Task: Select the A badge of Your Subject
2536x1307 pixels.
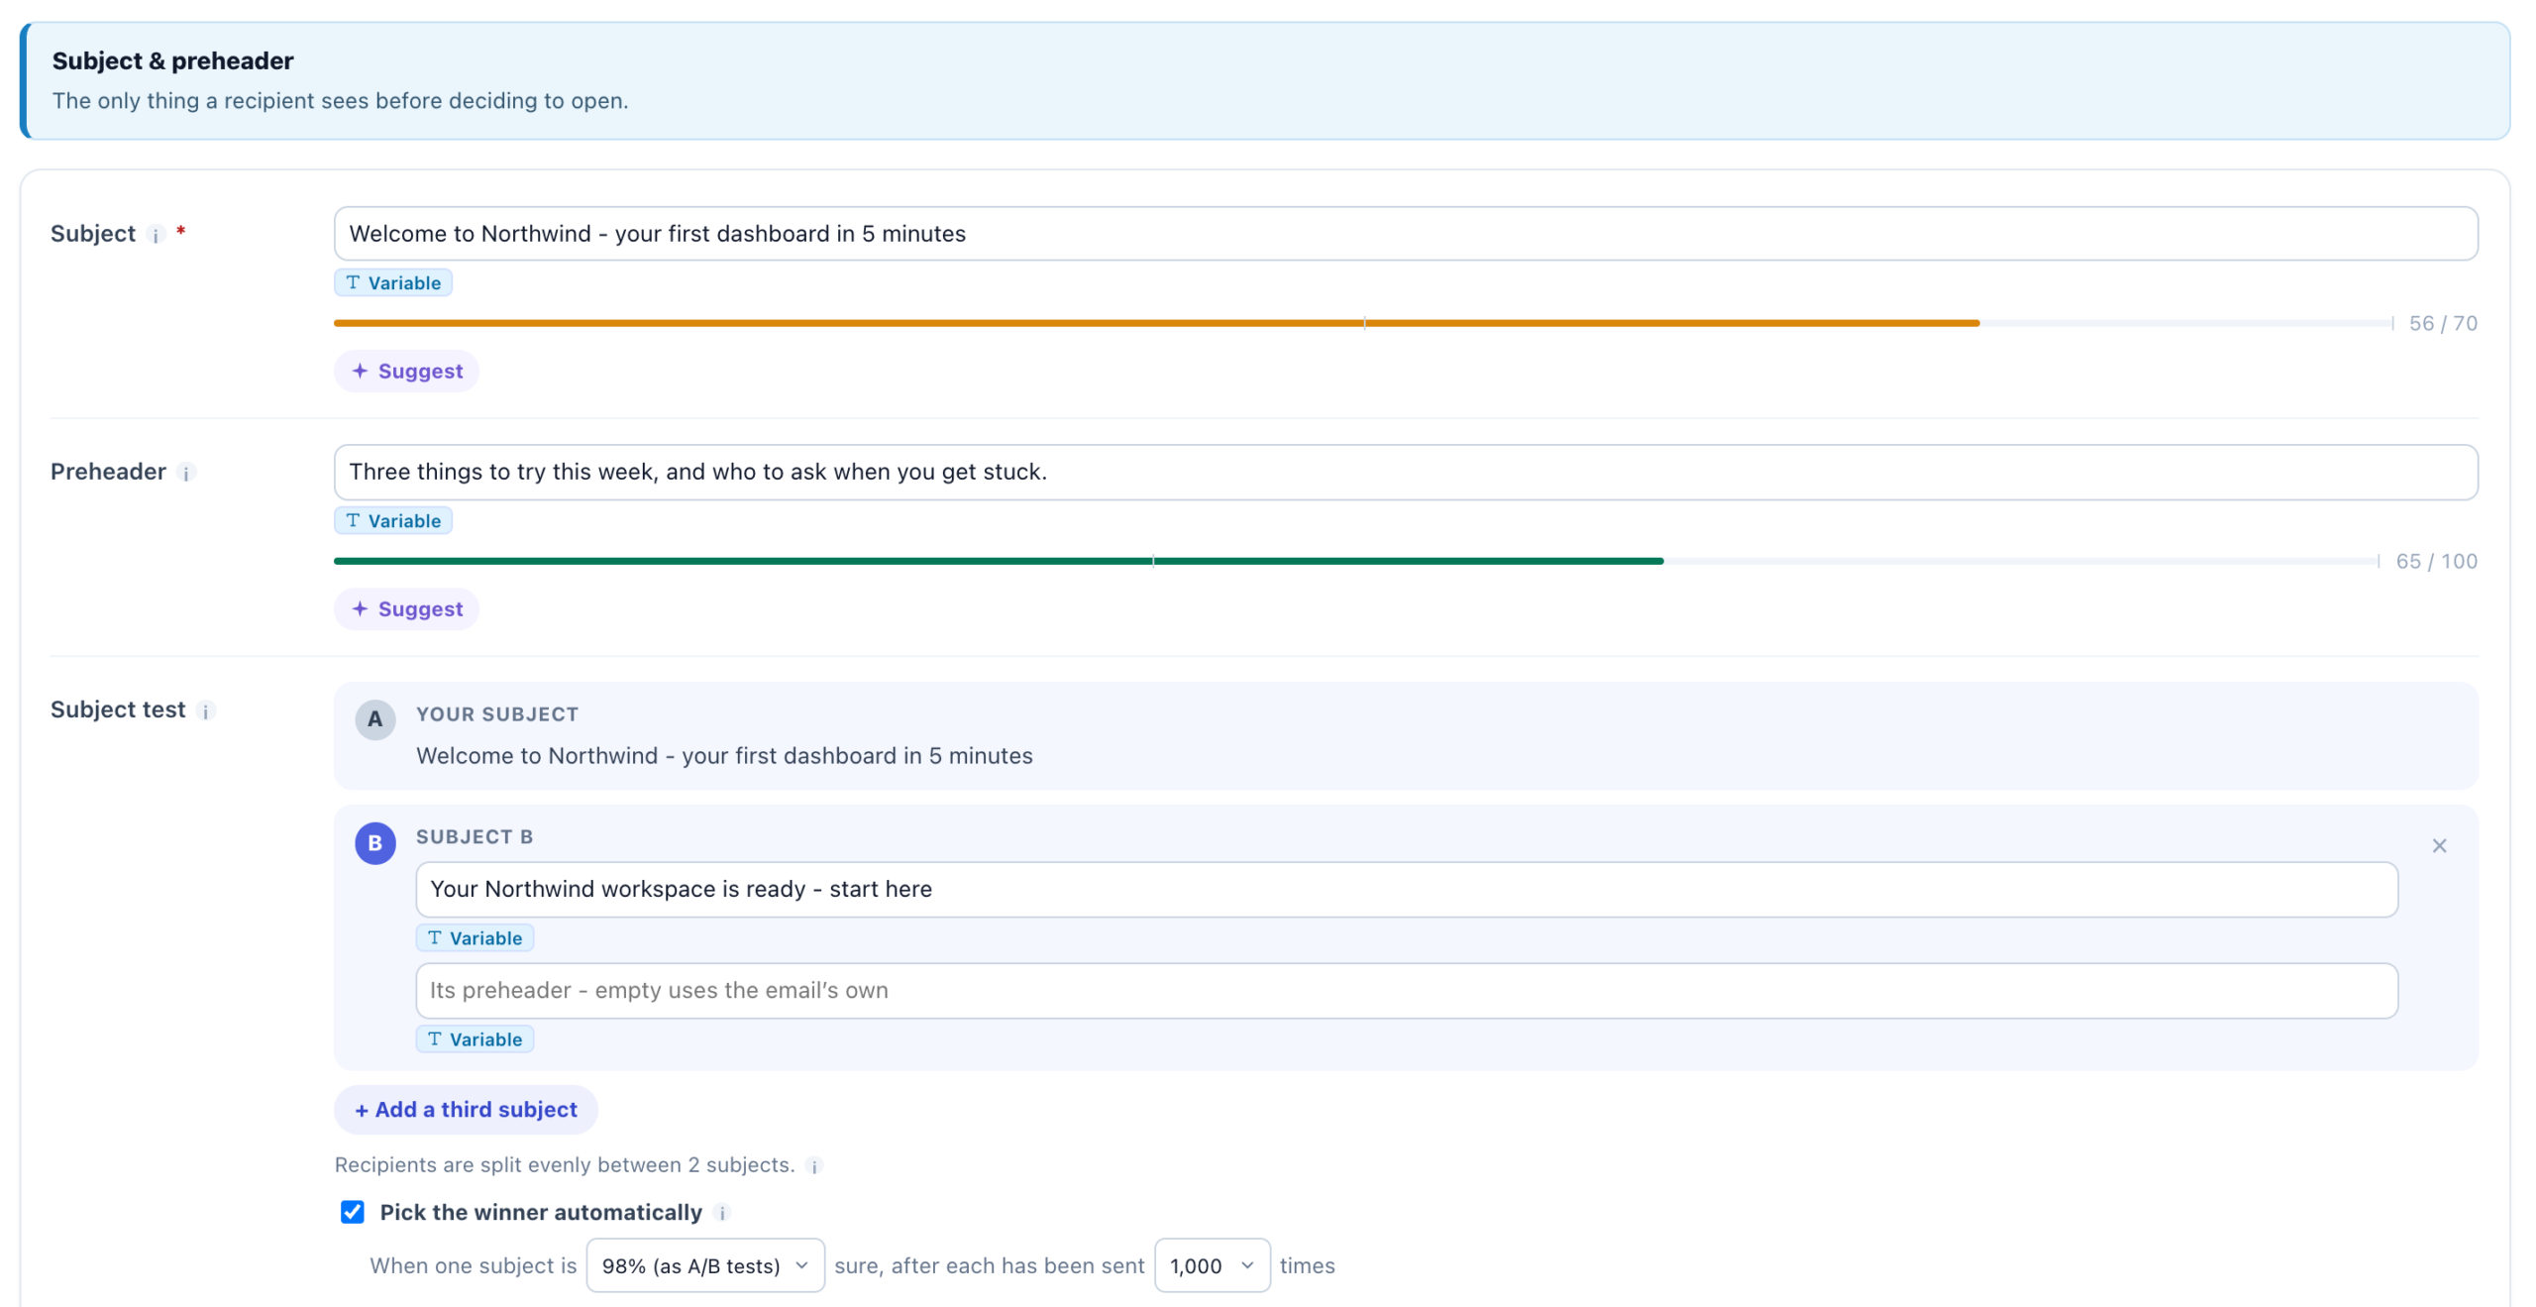Action: [375, 719]
